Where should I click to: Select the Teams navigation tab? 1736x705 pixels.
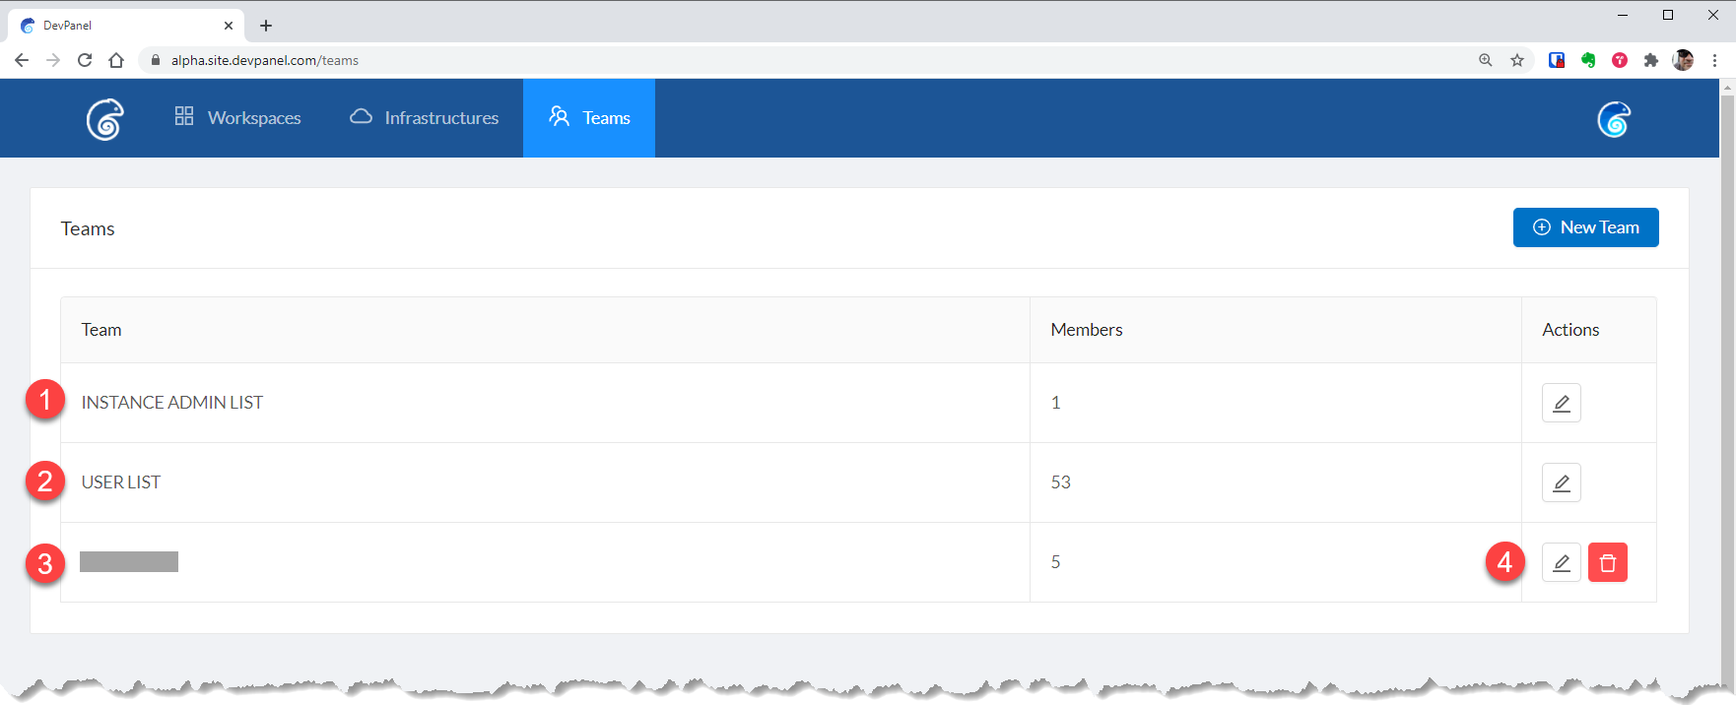589,118
